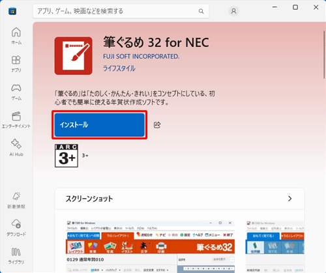The height and width of the screenshot is (273, 326).
Task: Open the second partially visible screenshot thumbnail
Action: tap(275, 246)
